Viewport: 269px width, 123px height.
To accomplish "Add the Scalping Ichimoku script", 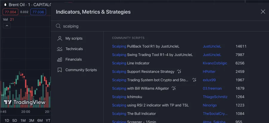I will [x=127, y=97].
